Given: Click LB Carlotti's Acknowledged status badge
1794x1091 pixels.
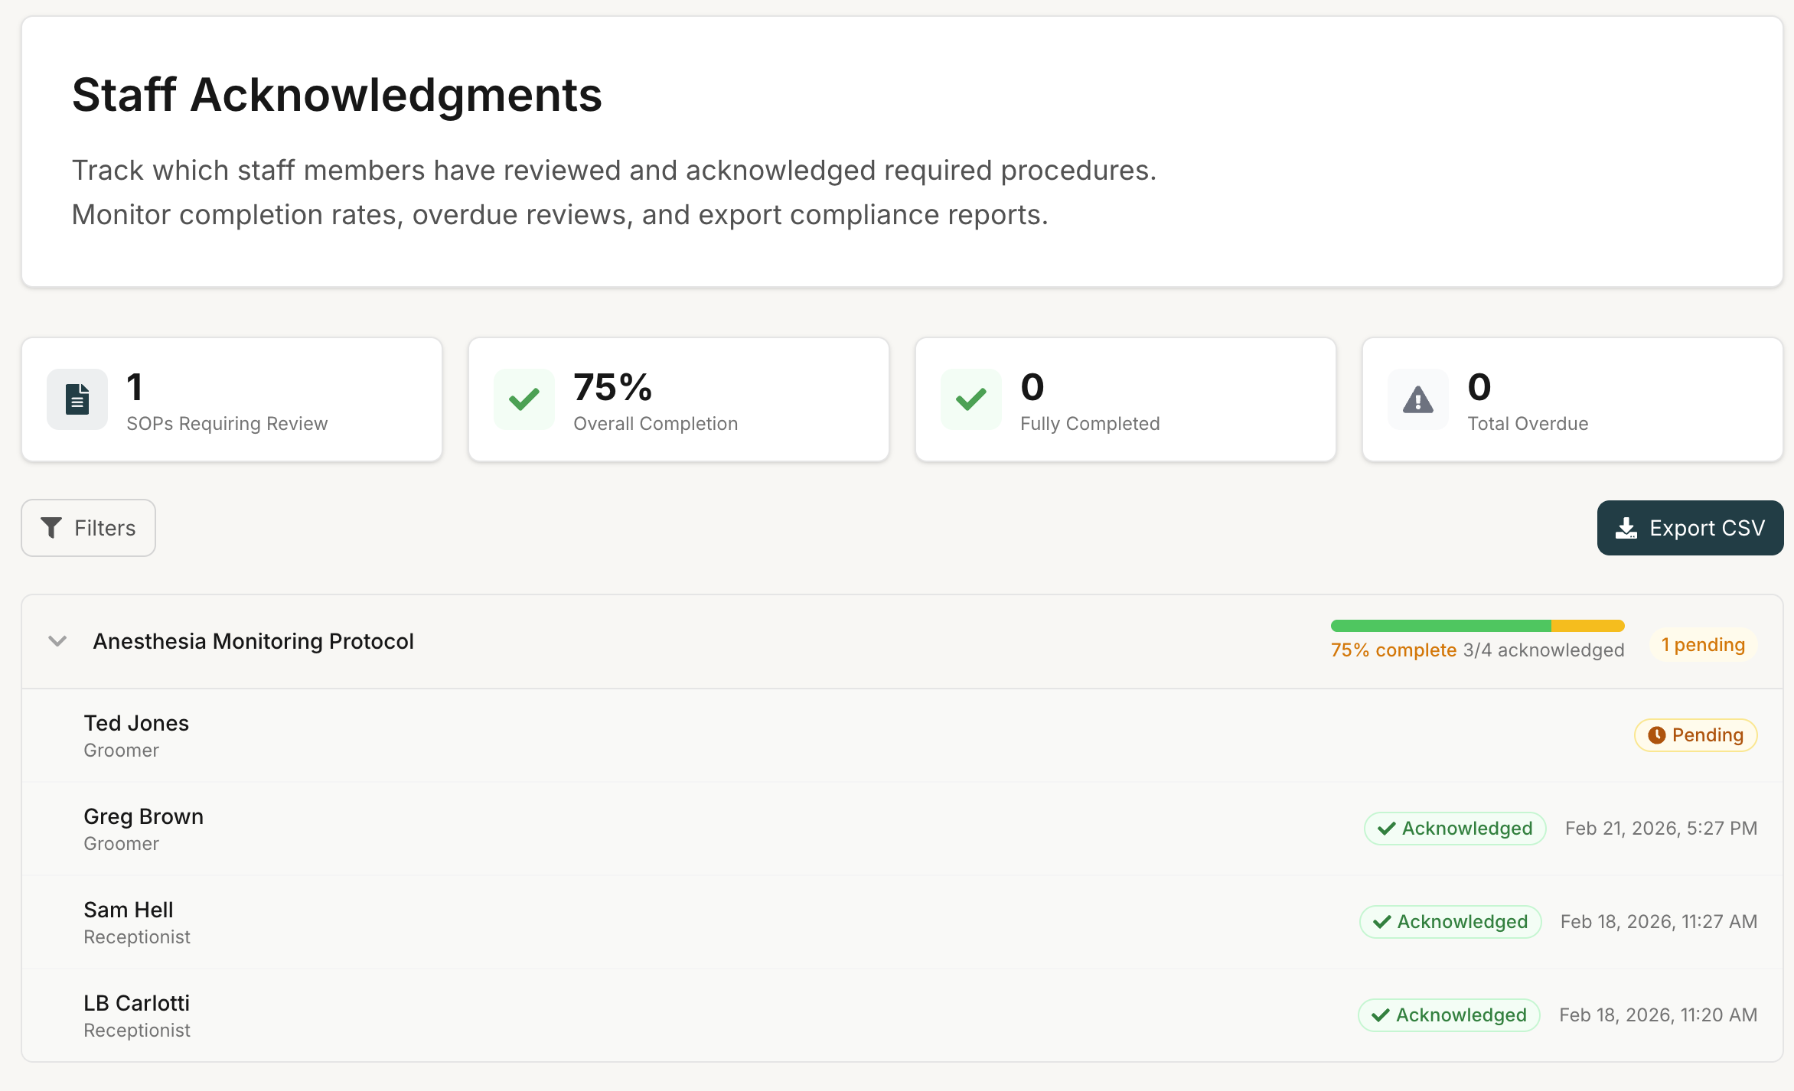Looking at the screenshot, I should 1449,1015.
